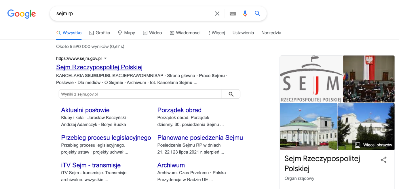Share the Sejm knowledge panel

coord(383,160)
